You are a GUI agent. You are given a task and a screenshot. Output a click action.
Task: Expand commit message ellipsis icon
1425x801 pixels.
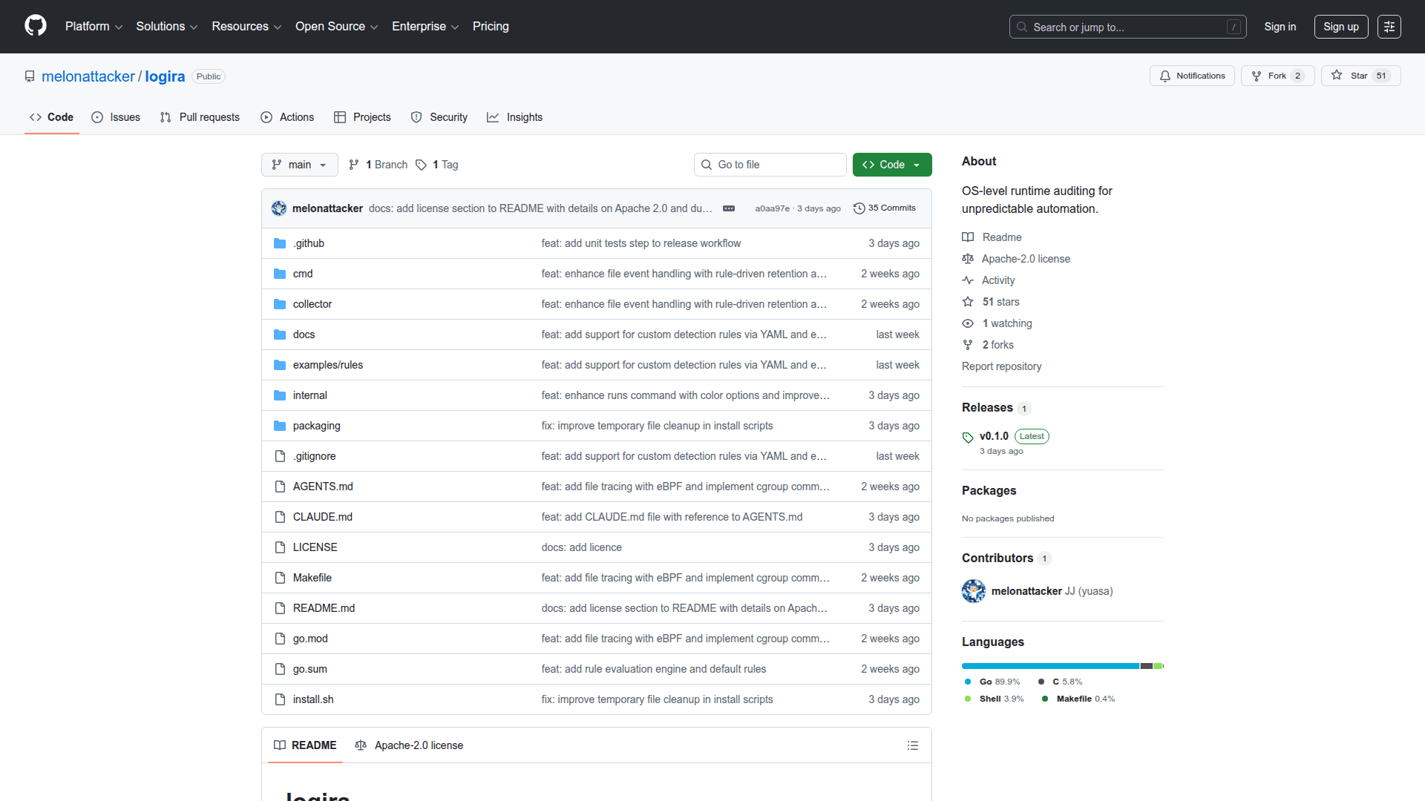729,208
